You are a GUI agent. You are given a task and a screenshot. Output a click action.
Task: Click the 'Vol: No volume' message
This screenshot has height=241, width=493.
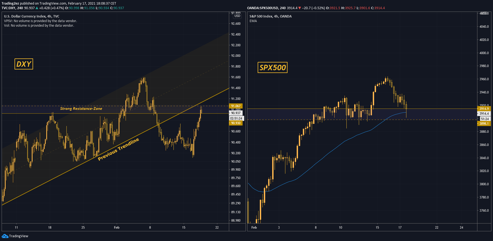click(39, 26)
